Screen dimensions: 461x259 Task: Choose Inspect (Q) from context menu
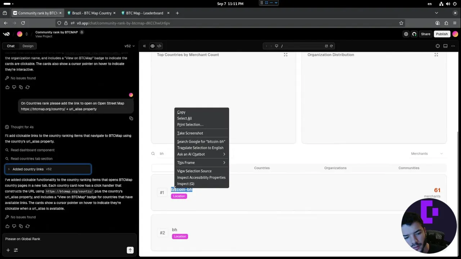201,184
